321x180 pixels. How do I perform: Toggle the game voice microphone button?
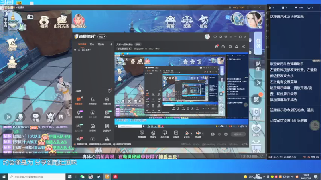[x=20, y=117]
